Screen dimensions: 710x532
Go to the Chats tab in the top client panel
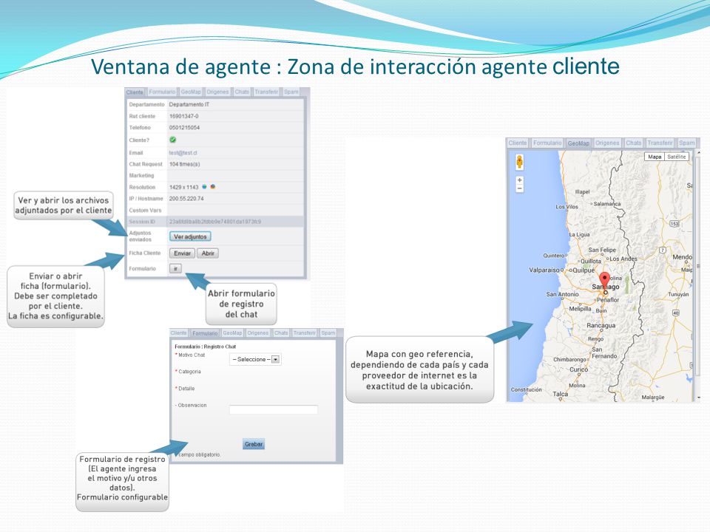click(242, 92)
